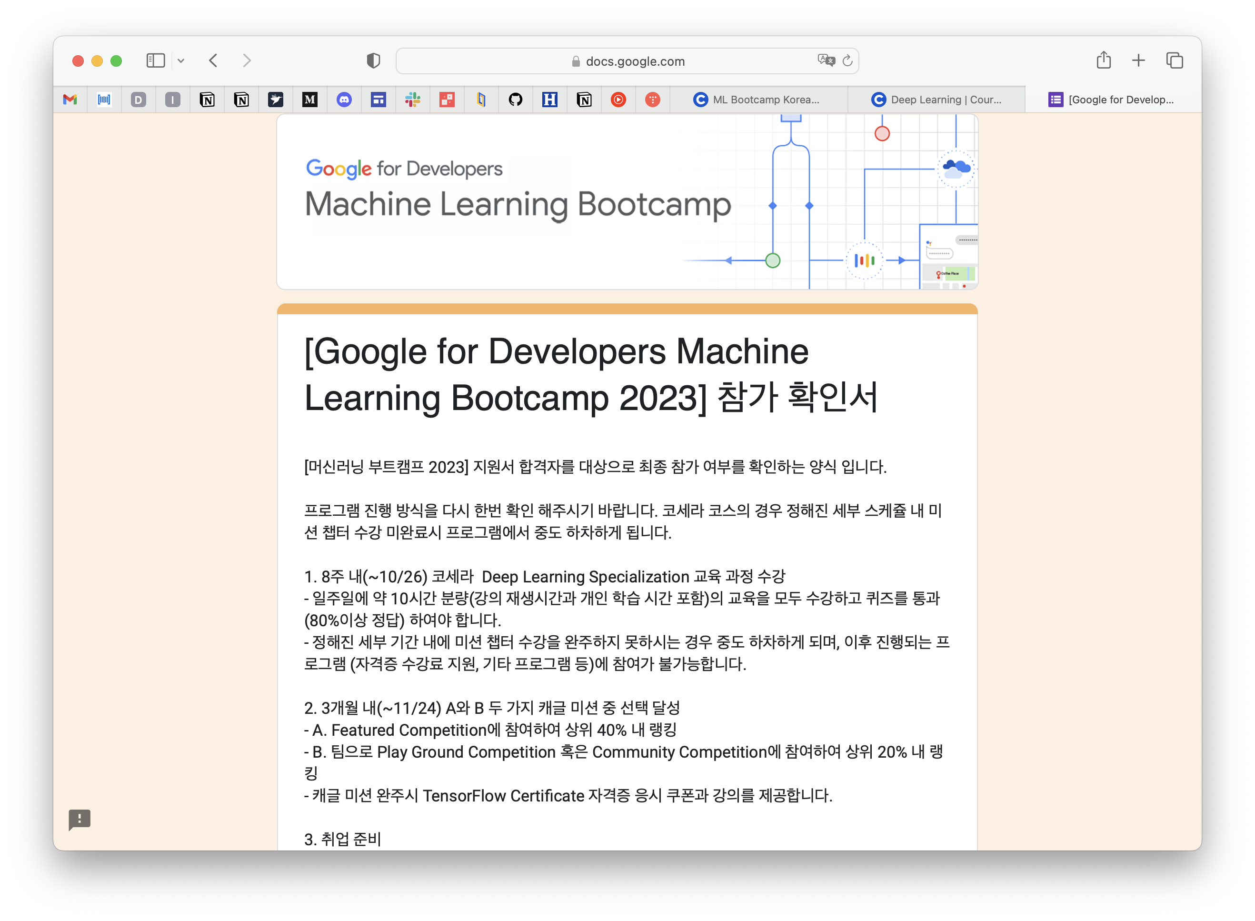Toggle the Safari sidebar
Screen dimensions: 1255x921
pyautogui.click(x=156, y=60)
